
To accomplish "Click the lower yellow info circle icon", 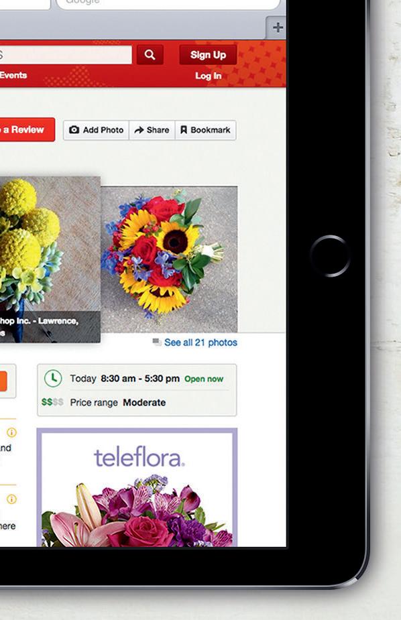I will [12, 499].
